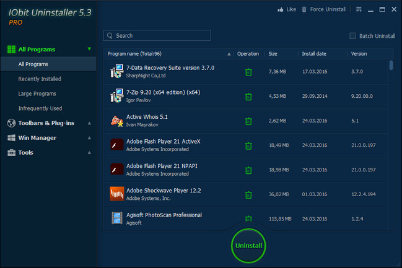
Task: Click the Active Whois 5.1 name
Action: (x=147, y=117)
